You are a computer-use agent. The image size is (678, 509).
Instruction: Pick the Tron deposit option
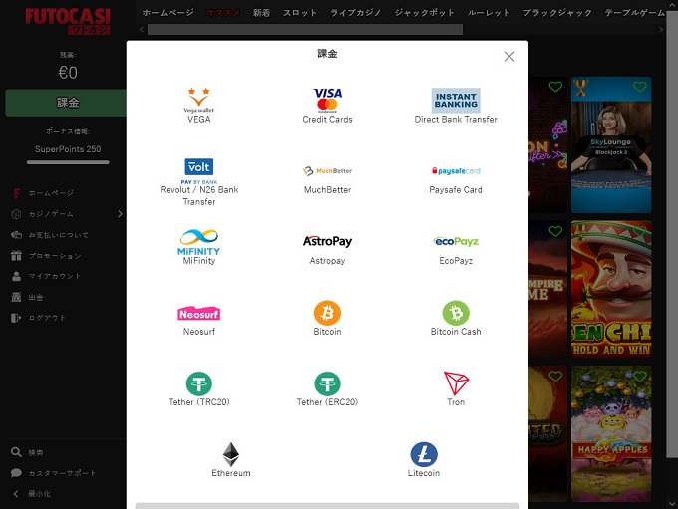click(x=456, y=383)
